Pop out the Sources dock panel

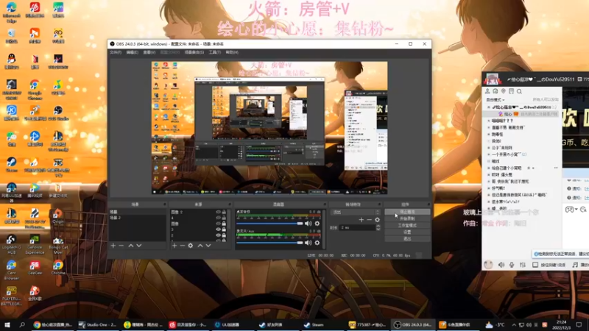(230, 204)
